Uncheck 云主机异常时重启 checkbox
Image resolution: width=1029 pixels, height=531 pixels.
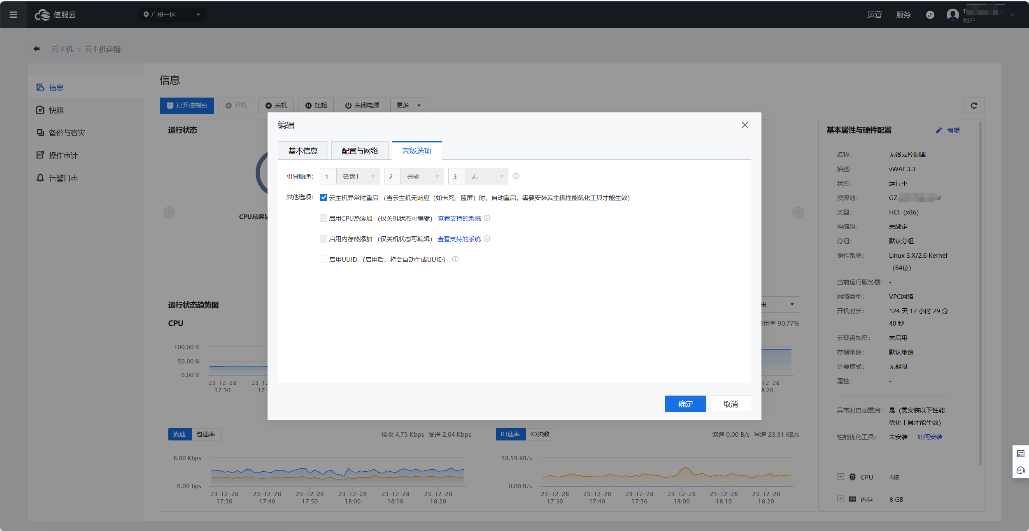coord(324,198)
